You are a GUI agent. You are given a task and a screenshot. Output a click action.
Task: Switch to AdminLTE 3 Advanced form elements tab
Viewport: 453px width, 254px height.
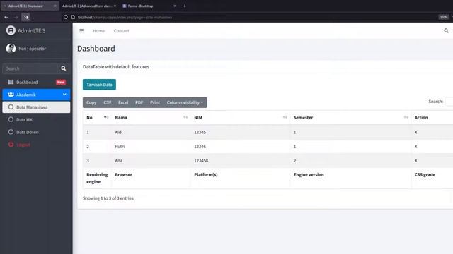click(89, 6)
